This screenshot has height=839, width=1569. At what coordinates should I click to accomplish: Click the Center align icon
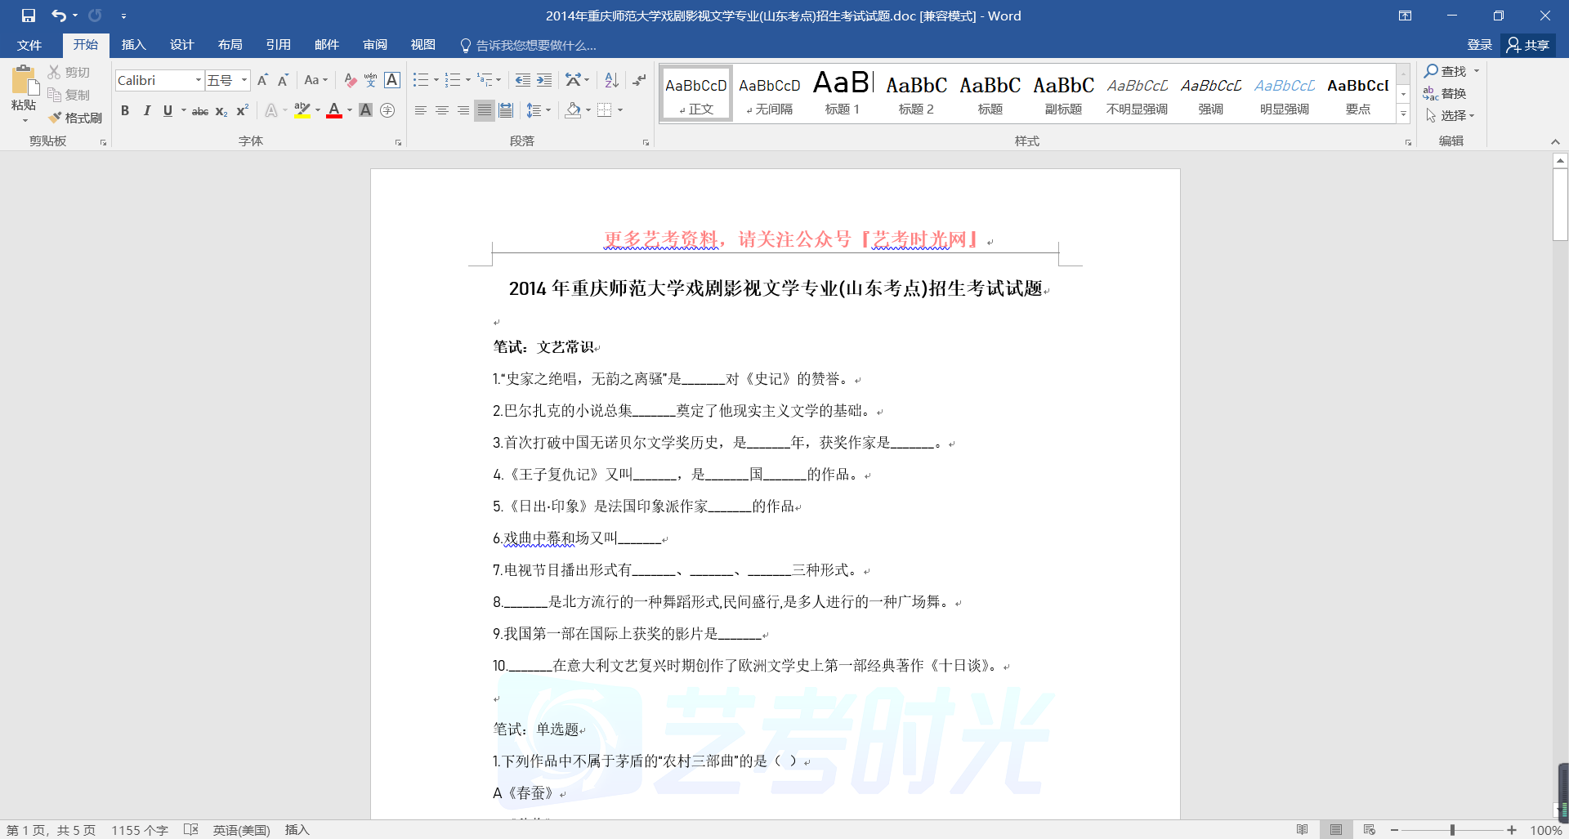click(442, 110)
